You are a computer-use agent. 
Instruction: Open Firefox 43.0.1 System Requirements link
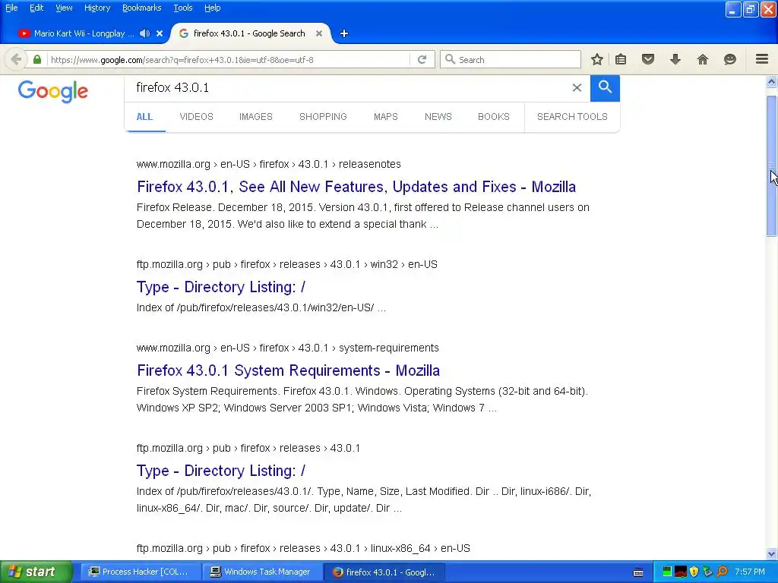click(x=288, y=370)
